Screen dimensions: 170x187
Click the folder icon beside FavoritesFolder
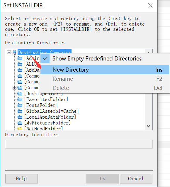[x=20, y=99]
